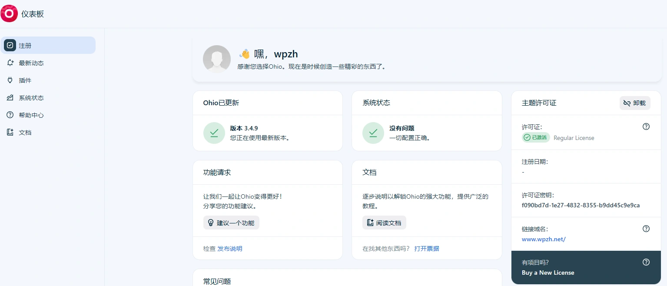The height and width of the screenshot is (286, 667).
Task: Select 系统状态 in the sidebar menu
Action: coord(31,97)
